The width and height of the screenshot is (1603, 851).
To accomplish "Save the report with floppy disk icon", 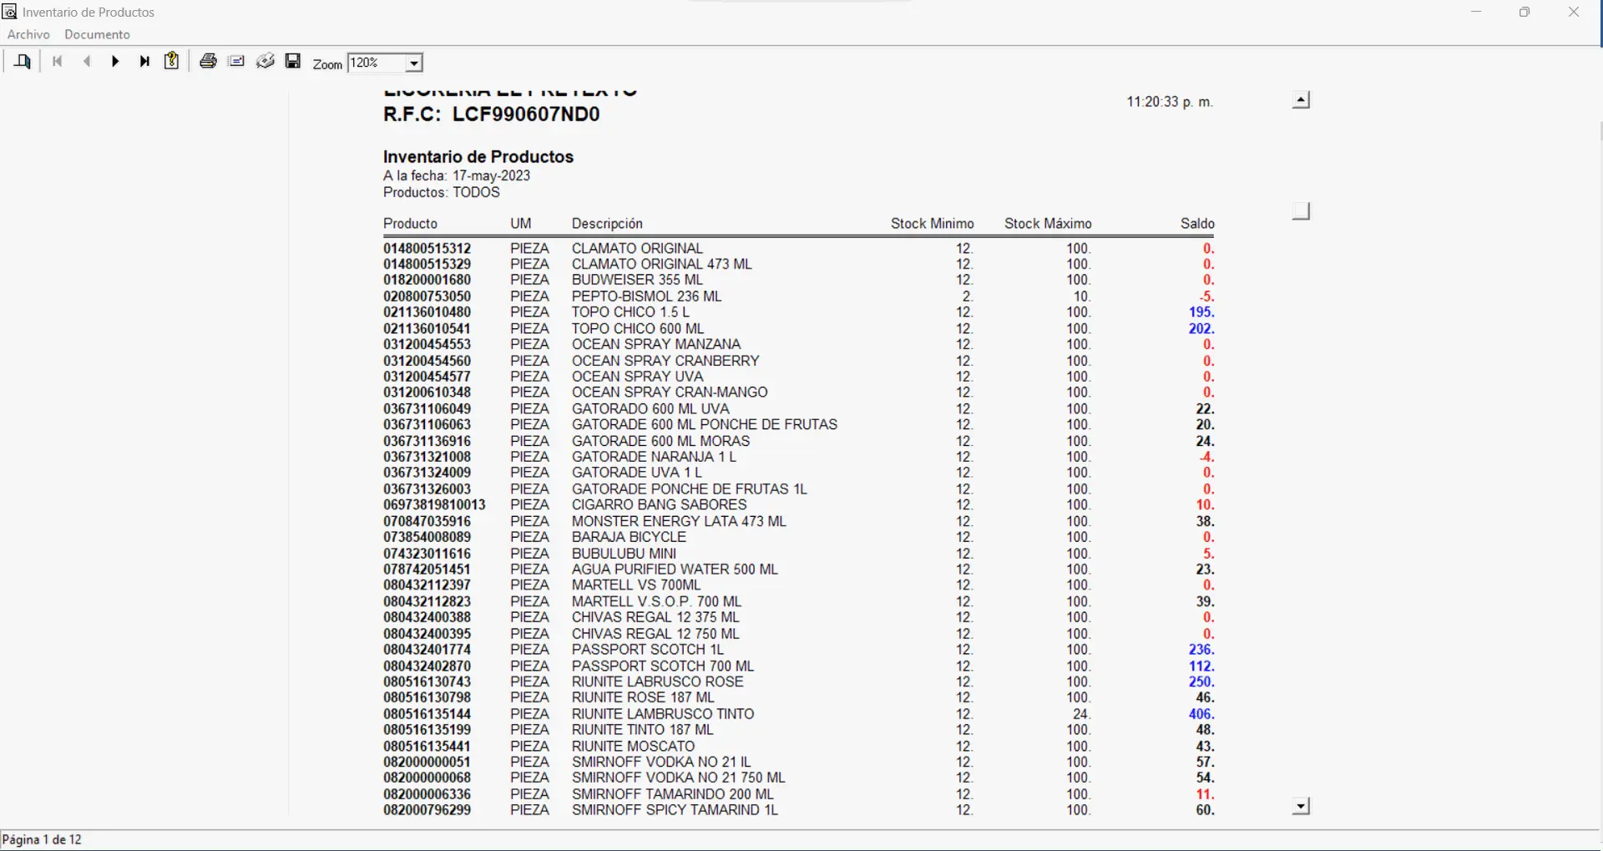I will coord(293,62).
